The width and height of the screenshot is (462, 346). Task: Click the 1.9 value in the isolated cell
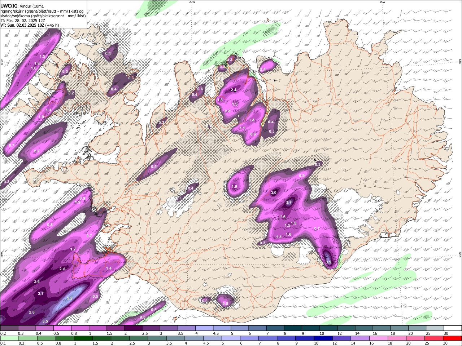[234, 187]
